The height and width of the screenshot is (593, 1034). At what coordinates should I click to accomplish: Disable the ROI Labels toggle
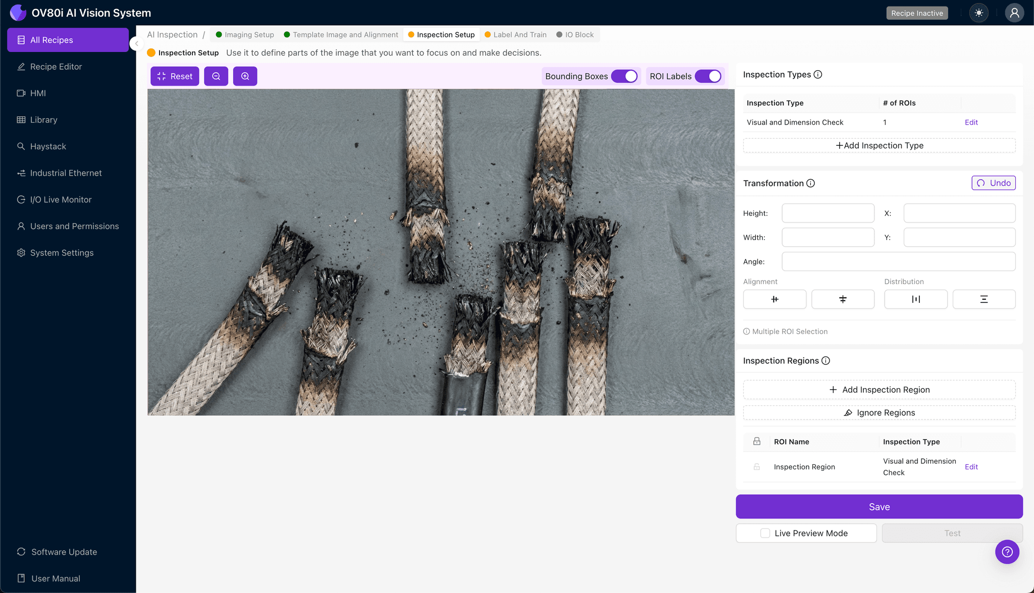708,76
